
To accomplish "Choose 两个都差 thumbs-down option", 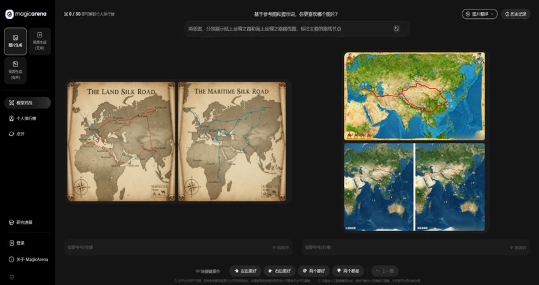I will [348, 271].
